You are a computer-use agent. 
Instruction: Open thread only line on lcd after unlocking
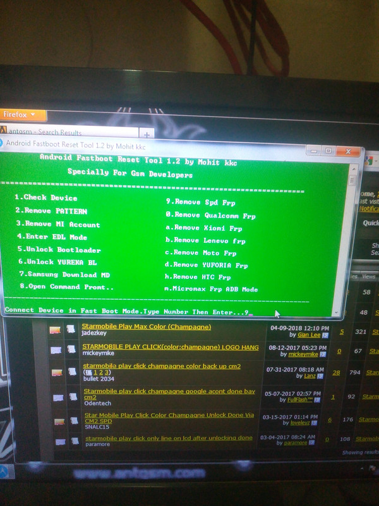point(169,438)
